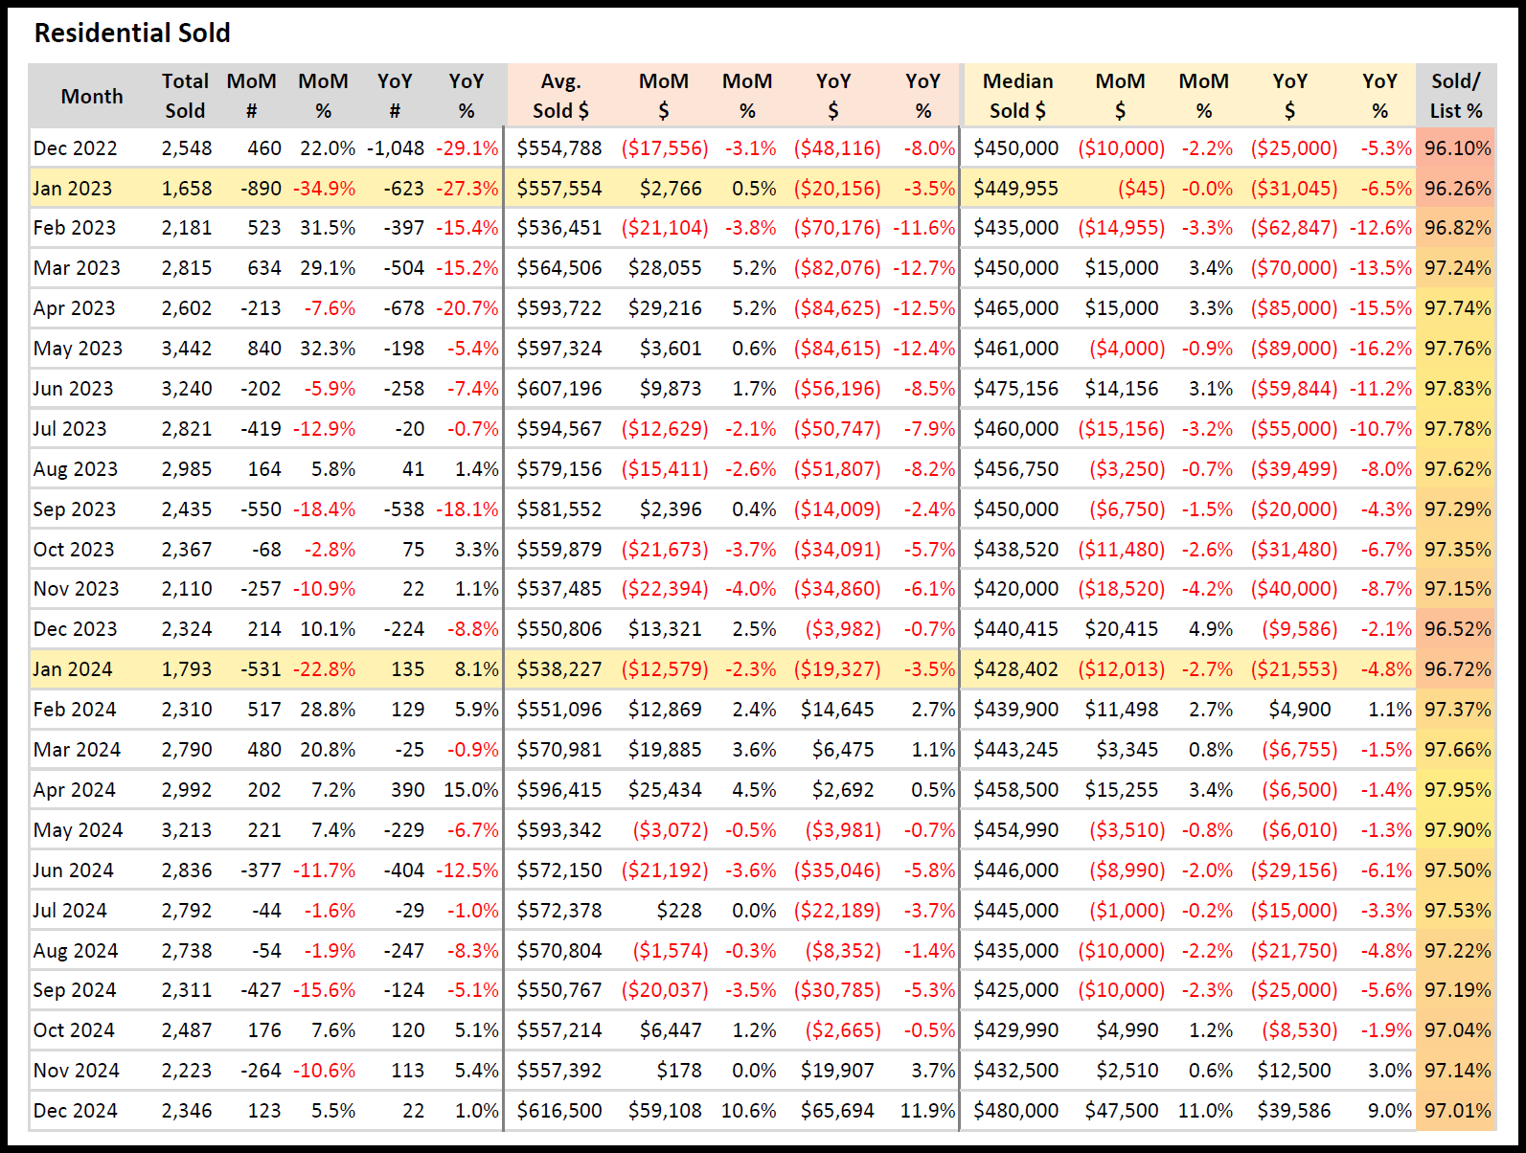Click the Jan 2023 total sold value 1,658
1526x1153 pixels.
click(x=187, y=189)
